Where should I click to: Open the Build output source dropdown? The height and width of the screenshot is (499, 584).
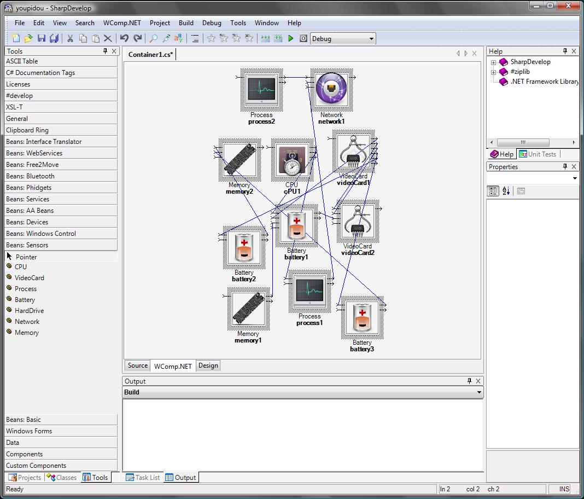[479, 392]
